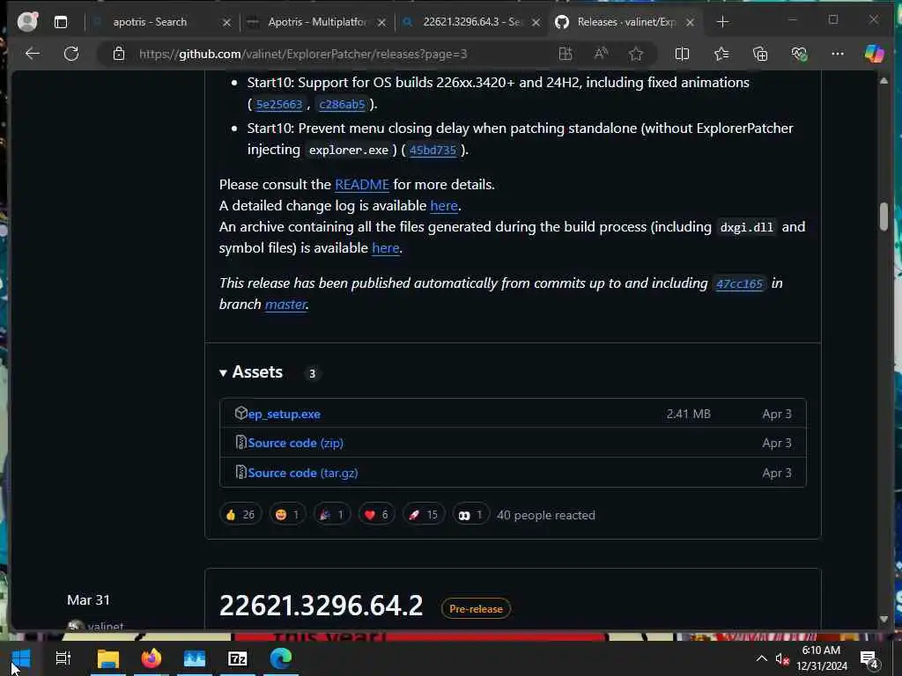
Task: Show hidden system tray icons
Action: pyautogui.click(x=761, y=658)
